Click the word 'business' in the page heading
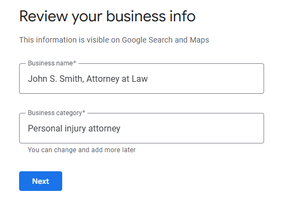This screenshot has width=281, height=204. (x=136, y=16)
